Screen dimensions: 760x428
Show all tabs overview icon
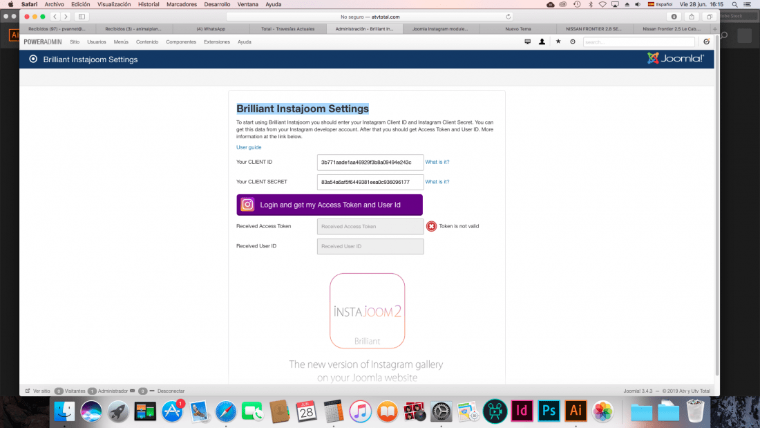tap(709, 17)
